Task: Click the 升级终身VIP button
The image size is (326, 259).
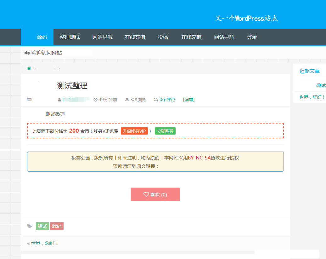Action: point(134,131)
